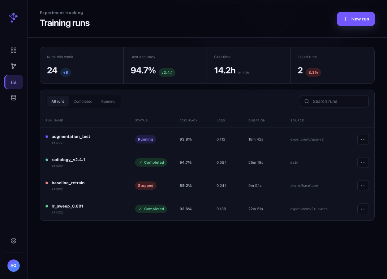Click the 89.2% accuracy cell

tap(186, 186)
